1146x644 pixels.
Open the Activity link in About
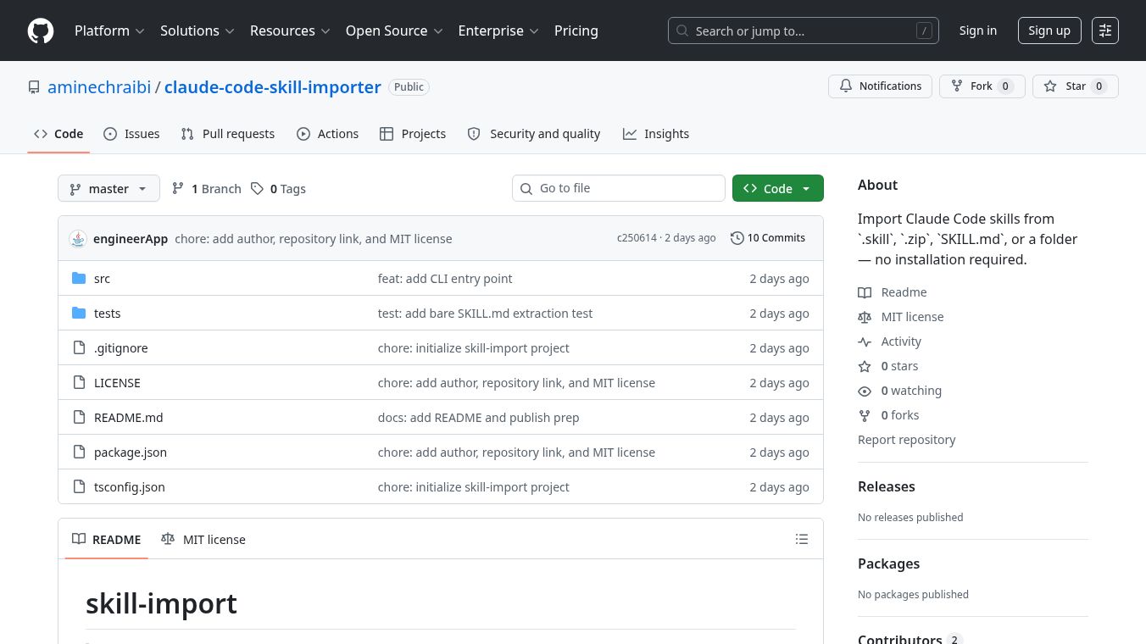coord(890,341)
